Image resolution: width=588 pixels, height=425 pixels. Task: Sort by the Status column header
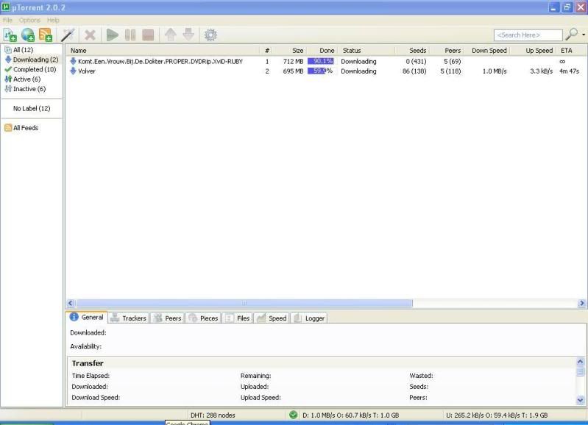click(352, 51)
